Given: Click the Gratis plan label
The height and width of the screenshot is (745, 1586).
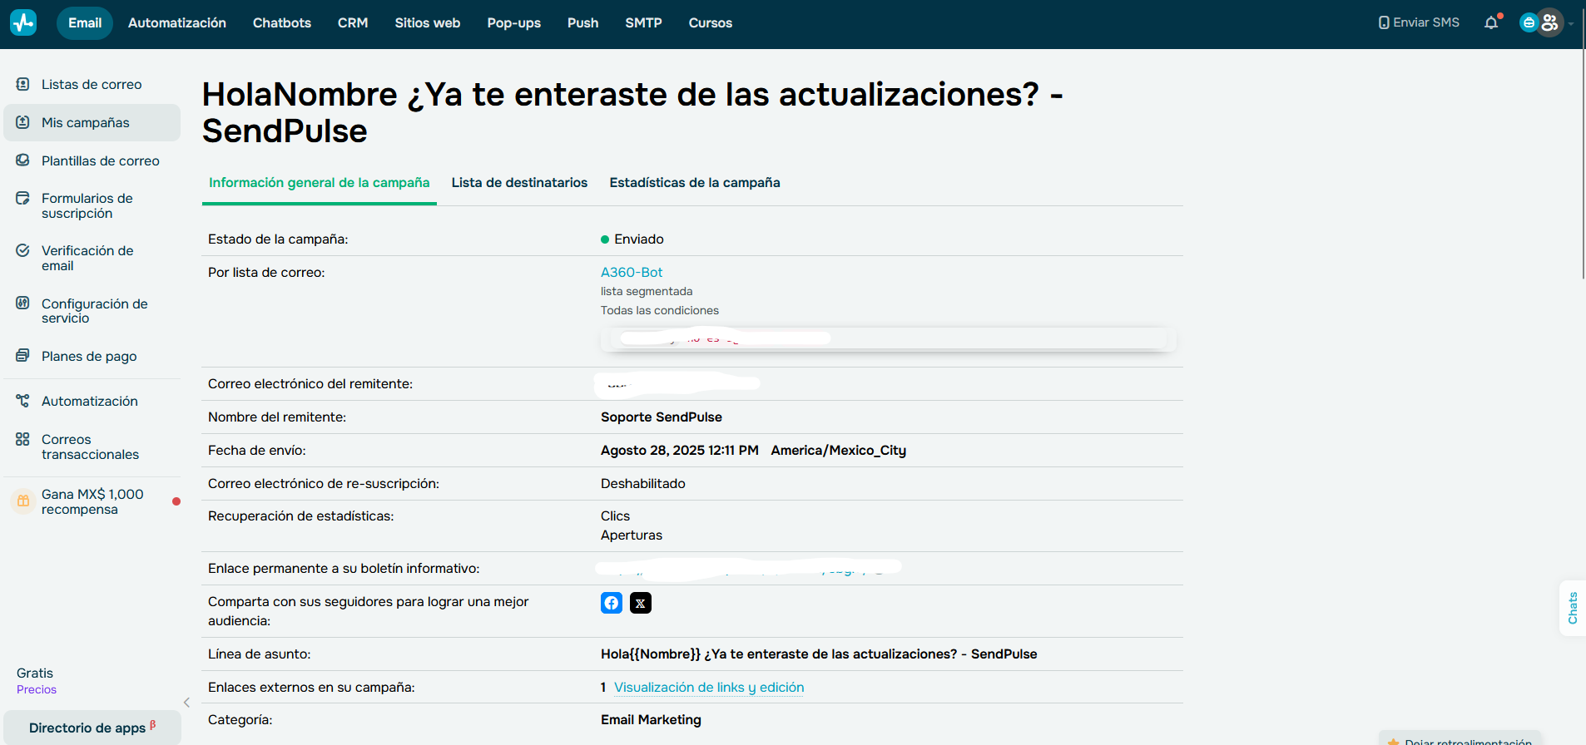Looking at the screenshot, I should click(35, 673).
